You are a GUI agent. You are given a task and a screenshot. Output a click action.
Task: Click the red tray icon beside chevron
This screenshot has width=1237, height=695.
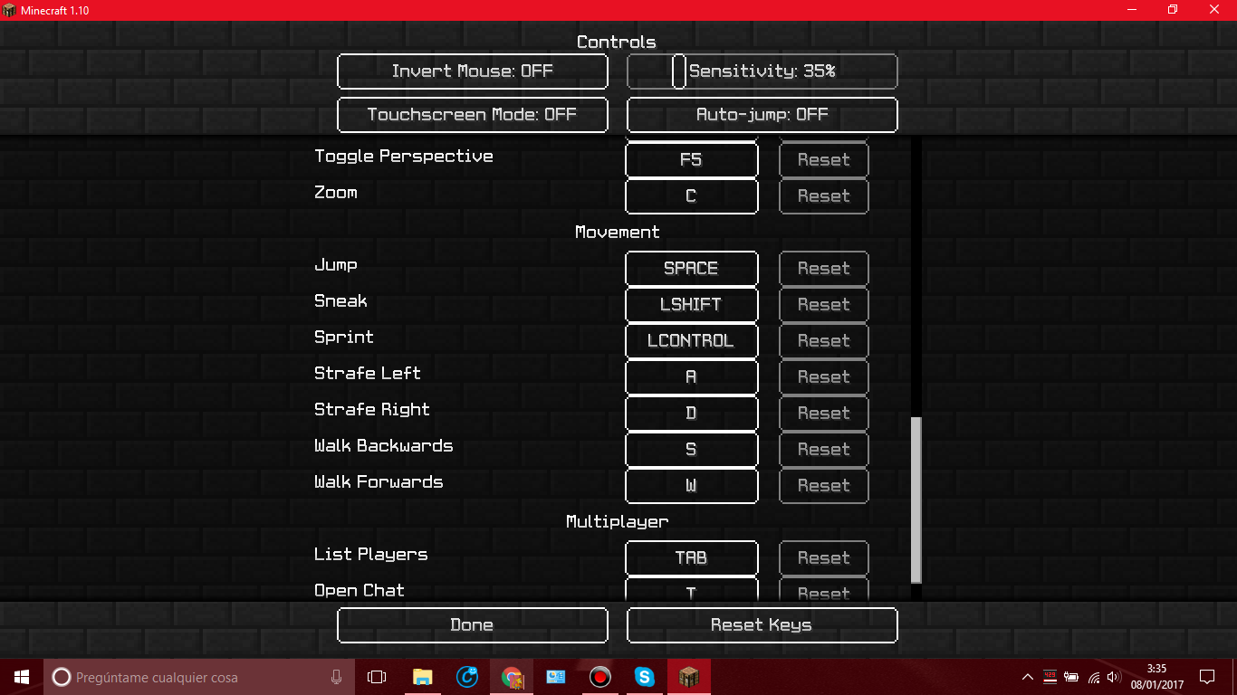click(1050, 677)
